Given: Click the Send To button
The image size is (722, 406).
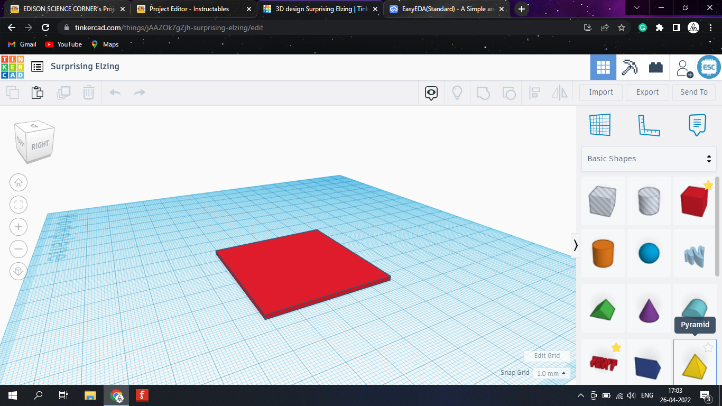Looking at the screenshot, I should point(694,92).
